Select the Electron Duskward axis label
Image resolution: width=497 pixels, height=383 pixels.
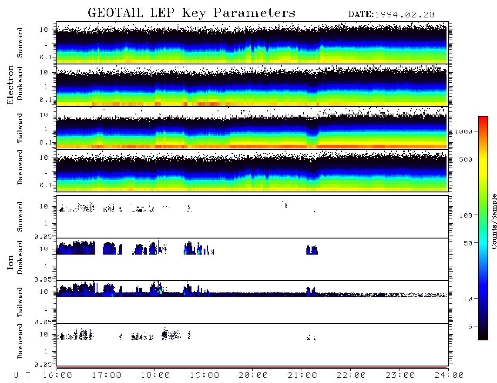[x=20, y=83]
